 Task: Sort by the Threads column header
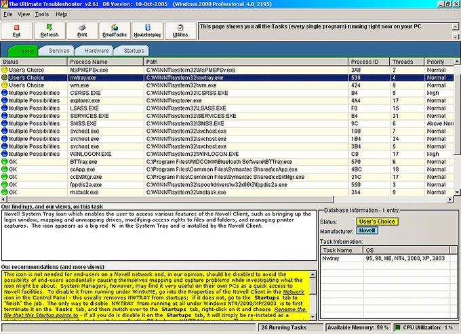pyautogui.click(x=407, y=62)
